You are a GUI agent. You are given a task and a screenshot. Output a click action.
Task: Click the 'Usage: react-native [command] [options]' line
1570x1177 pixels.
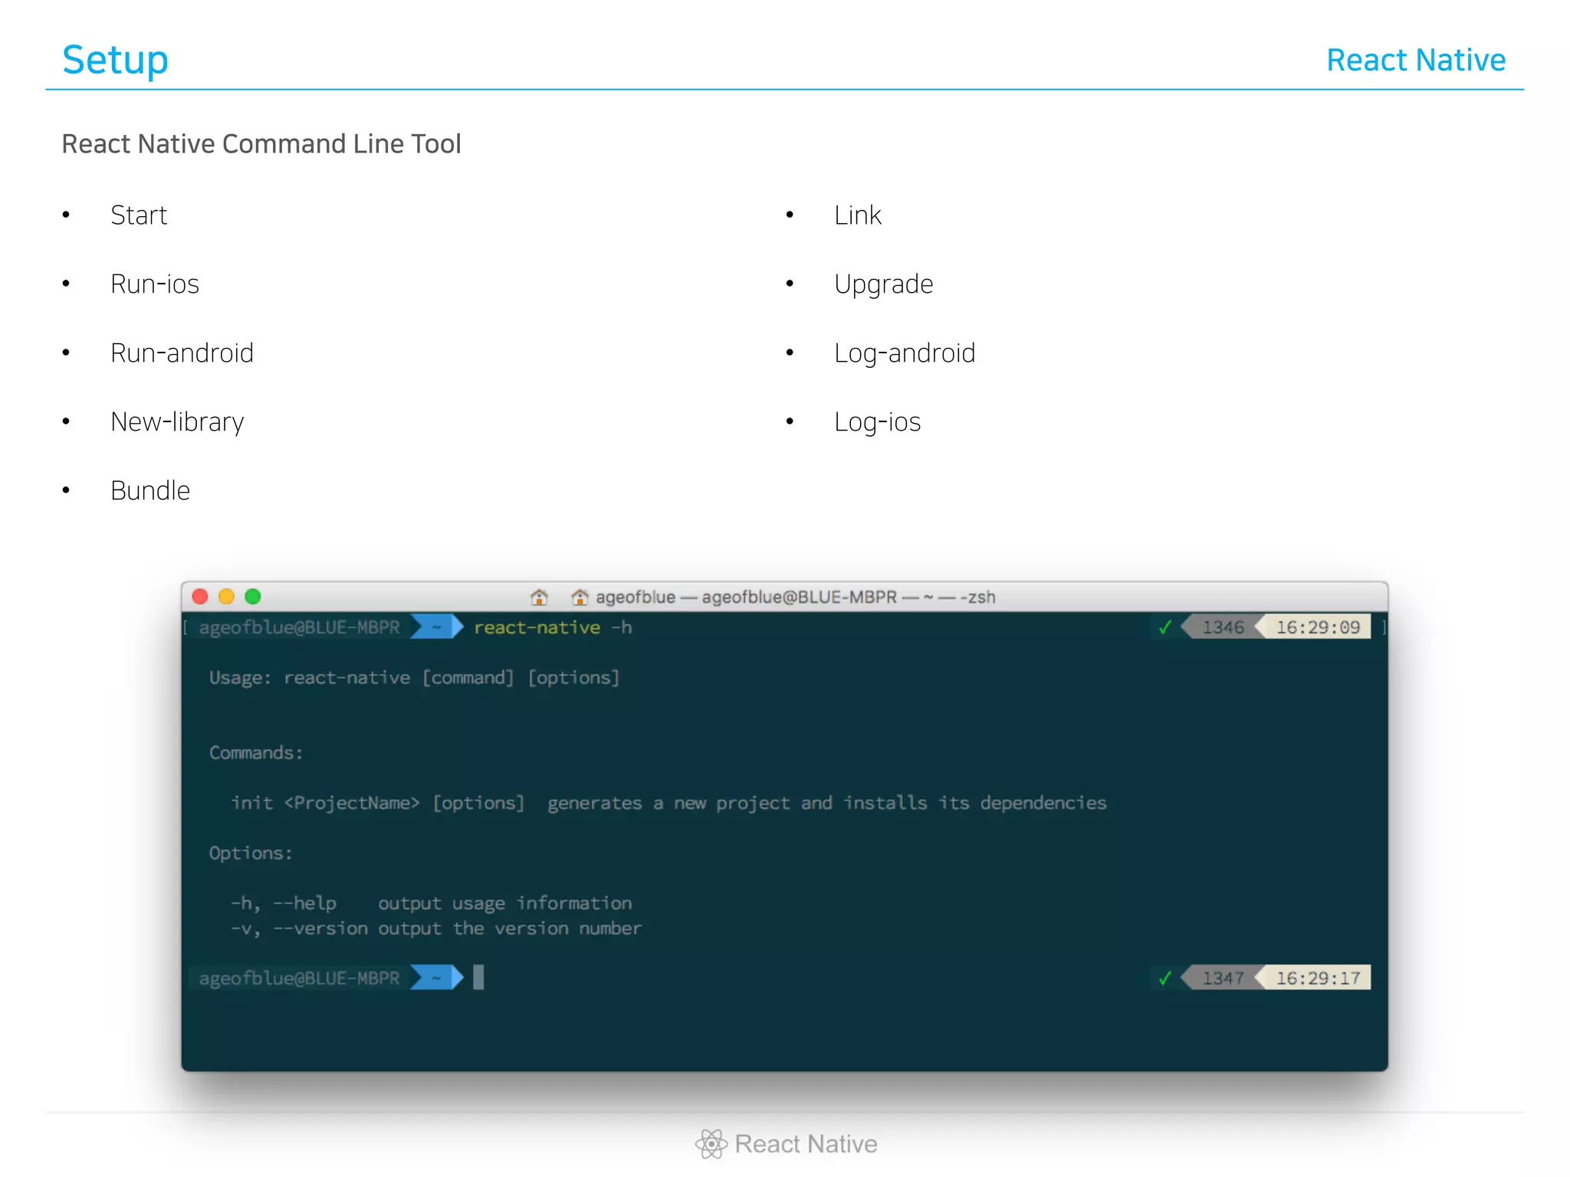(414, 678)
